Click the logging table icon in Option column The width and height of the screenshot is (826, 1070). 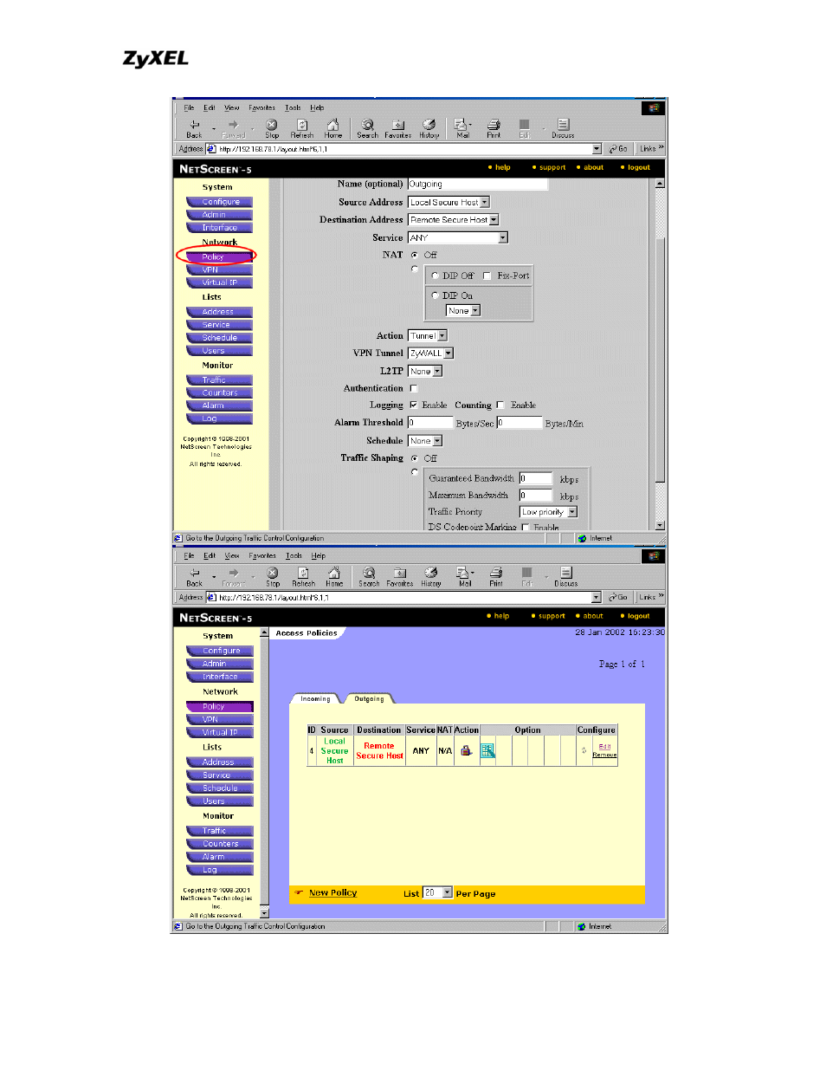[487, 750]
